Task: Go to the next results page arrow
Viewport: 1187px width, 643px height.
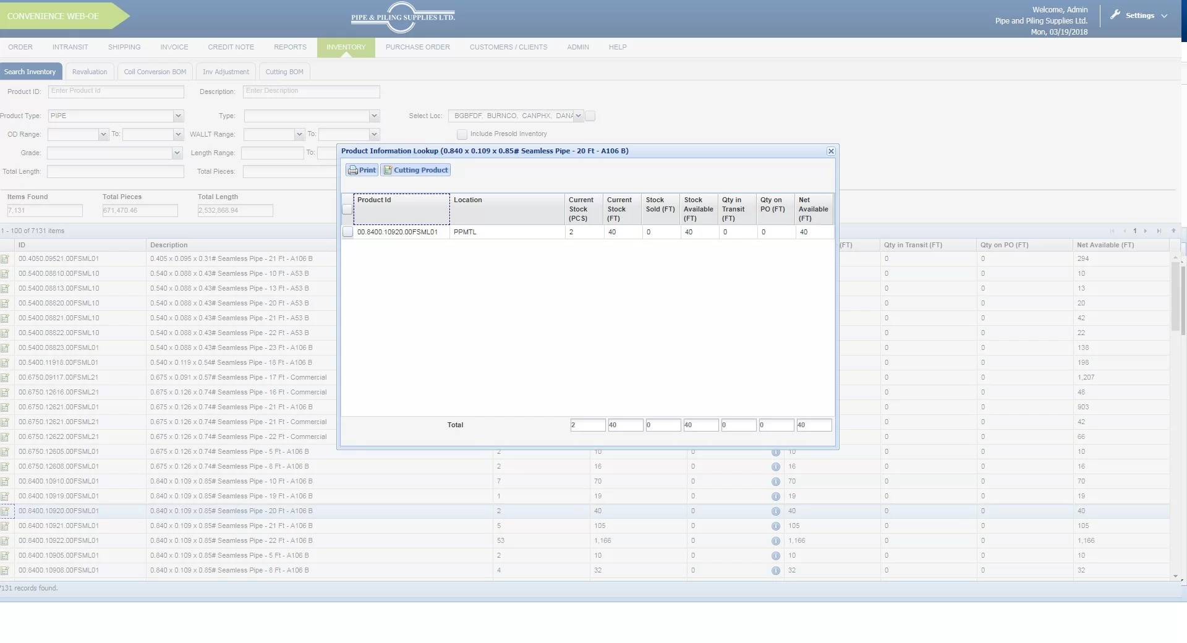Action: (x=1146, y=231)
